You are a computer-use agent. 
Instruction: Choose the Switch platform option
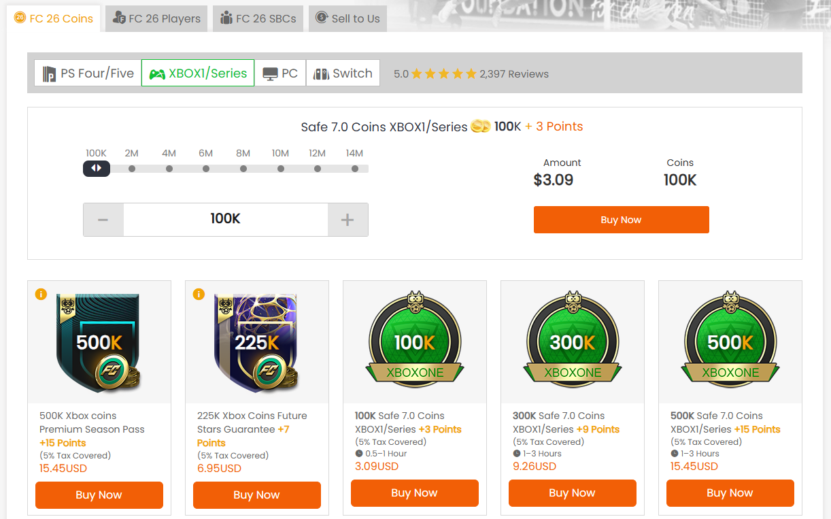343,73
